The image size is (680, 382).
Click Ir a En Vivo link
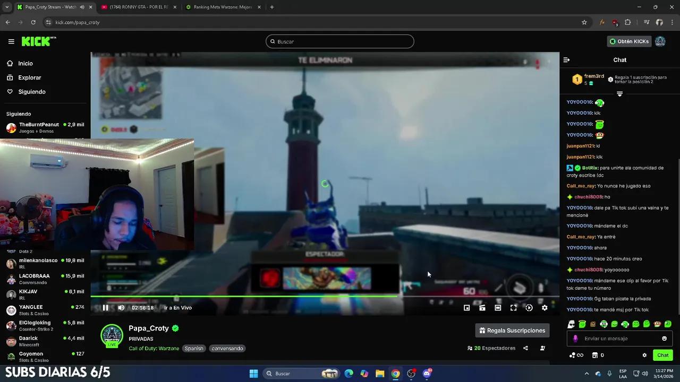click(177, 308)
